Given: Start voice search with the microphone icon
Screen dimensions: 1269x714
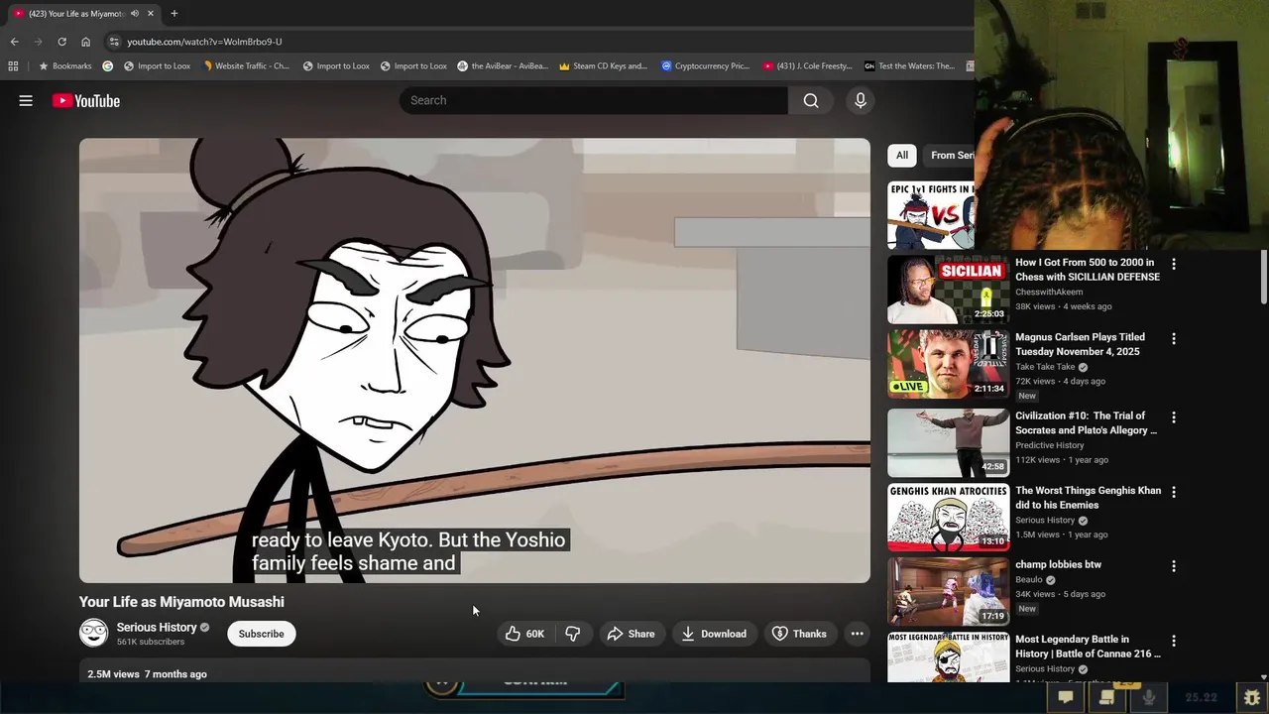Looking at the screenshot, I should click(861, 100).
